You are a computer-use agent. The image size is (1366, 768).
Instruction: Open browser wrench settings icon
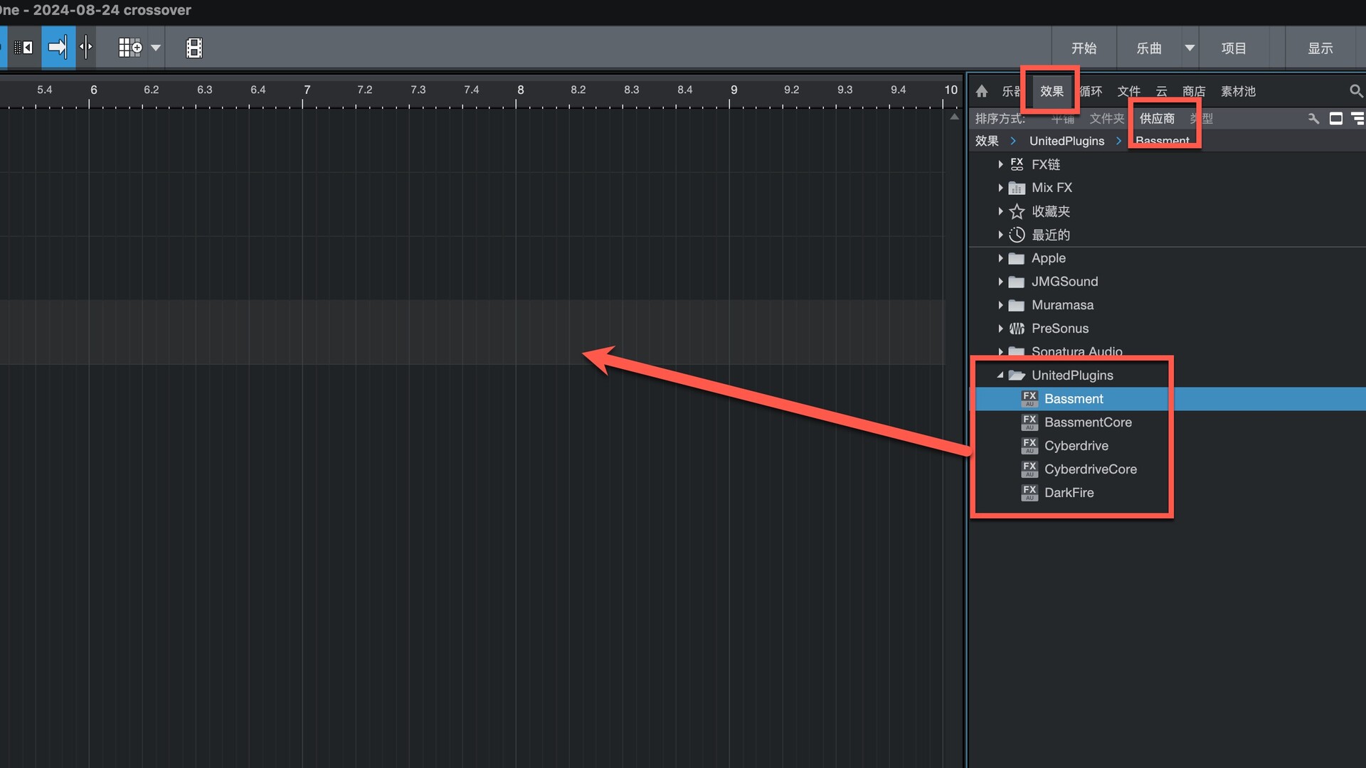[x=1313, y=118]
